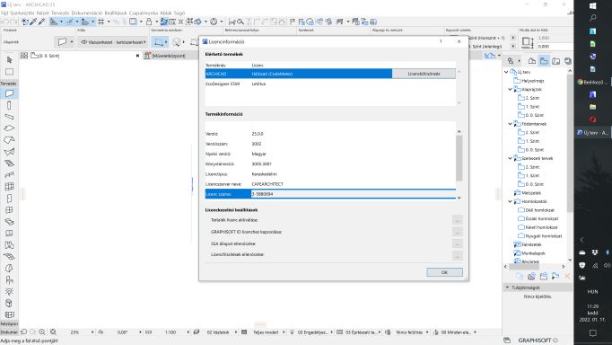
Task: Select the Slab tool in the toolbox
Action: (9, 128)
